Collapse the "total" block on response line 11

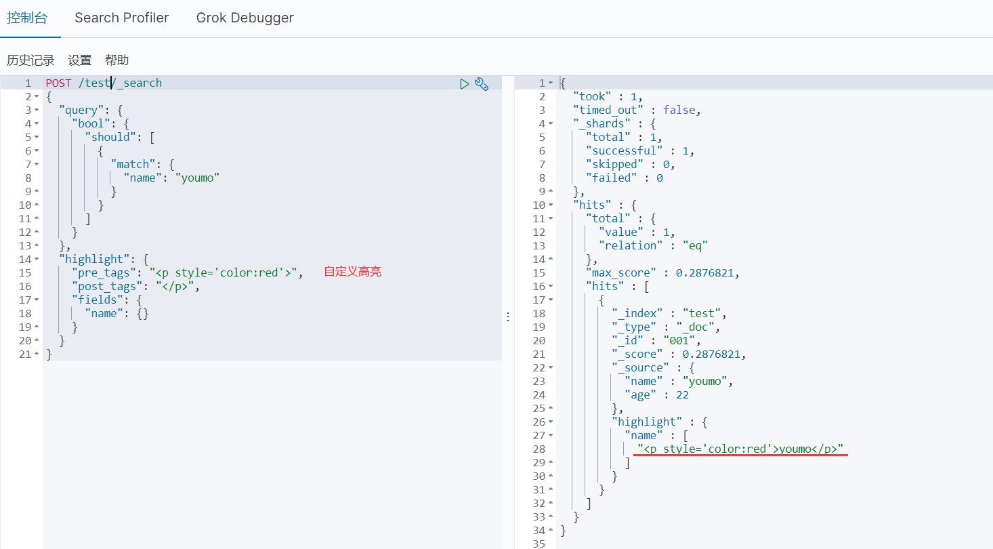point(551,219)
